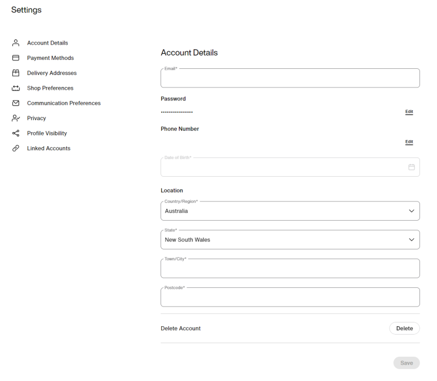Go to Payment Methods settings
The image size is (437, 381).
tap(50, 58)
